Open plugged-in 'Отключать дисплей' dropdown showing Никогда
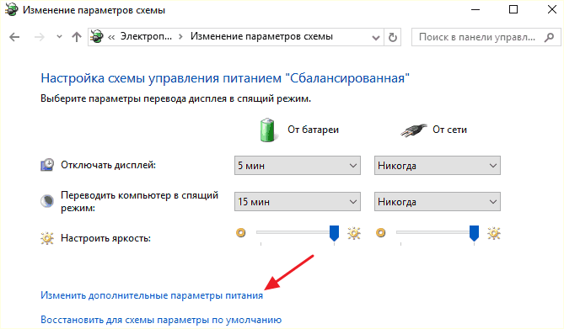The height and width of the screenshot is (329, 564). pos(438,166)
